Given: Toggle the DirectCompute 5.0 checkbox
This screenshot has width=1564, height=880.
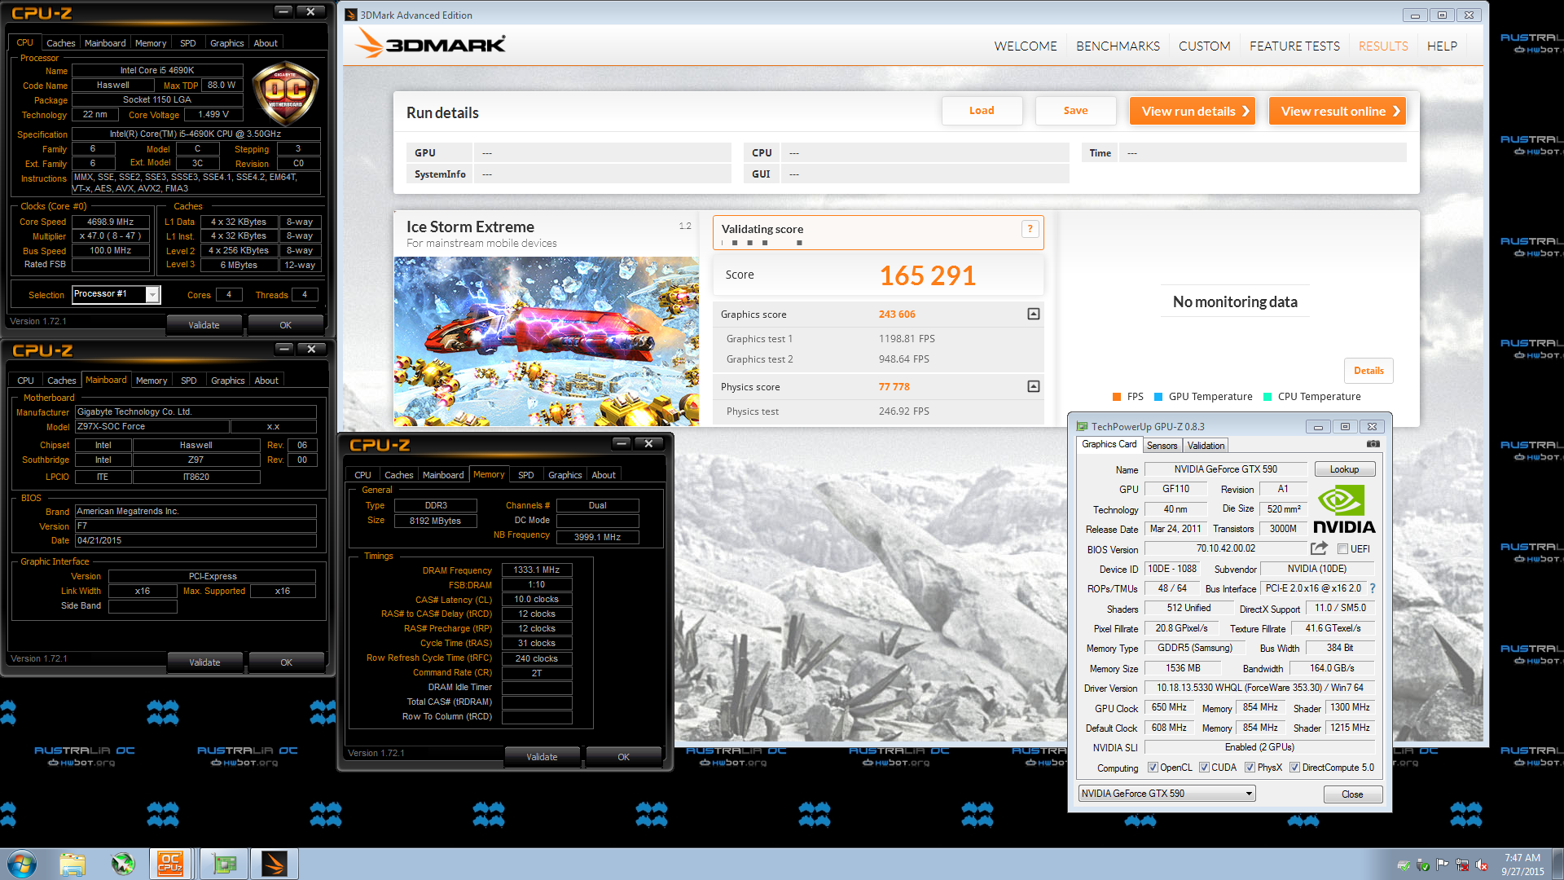Looking at the screenshot, I should pyautogui.click(x=1294, y=768).
